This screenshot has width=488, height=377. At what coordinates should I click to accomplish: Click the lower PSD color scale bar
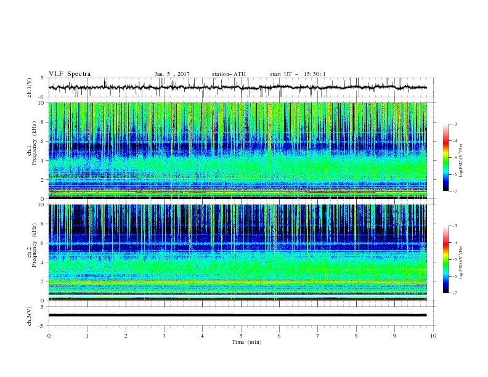[x=446, y=259]
